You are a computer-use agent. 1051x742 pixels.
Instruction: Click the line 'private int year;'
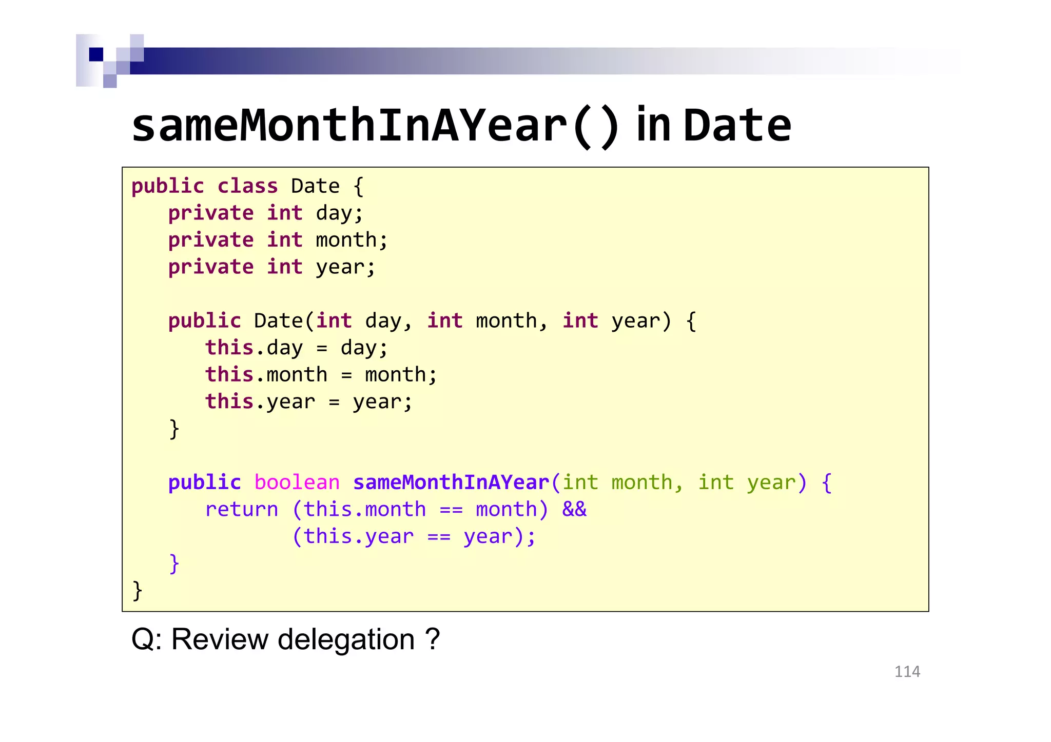click(272, 267)
